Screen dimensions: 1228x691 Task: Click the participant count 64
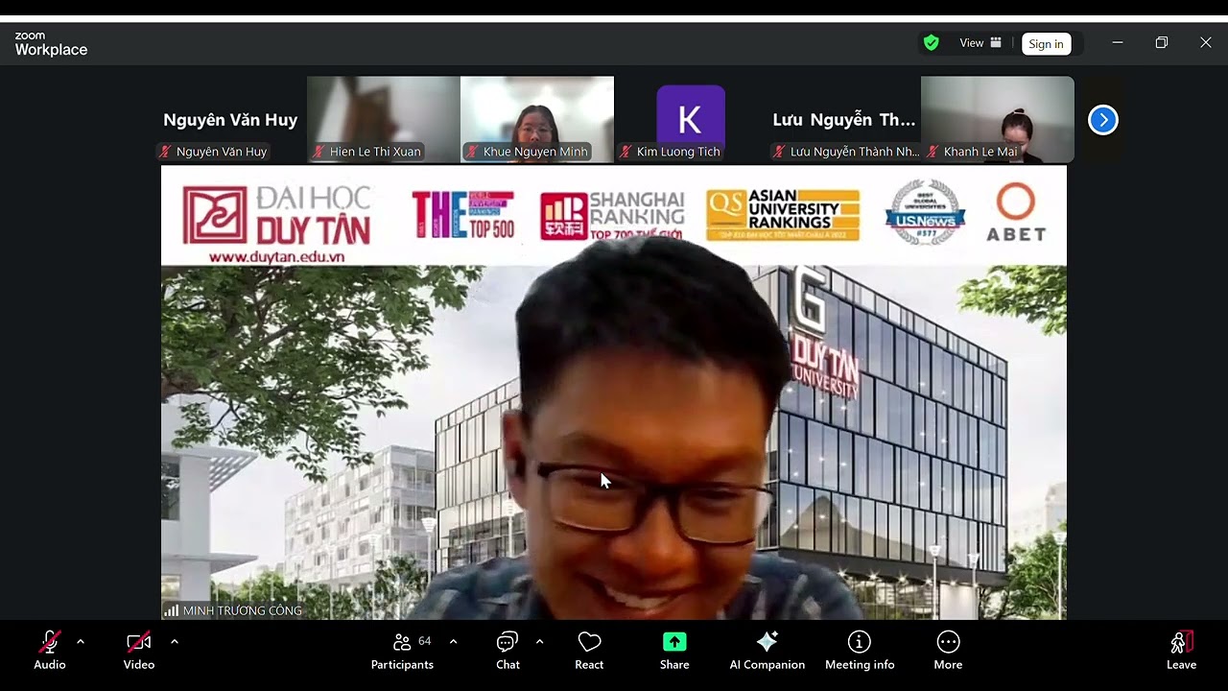(425, 640)
